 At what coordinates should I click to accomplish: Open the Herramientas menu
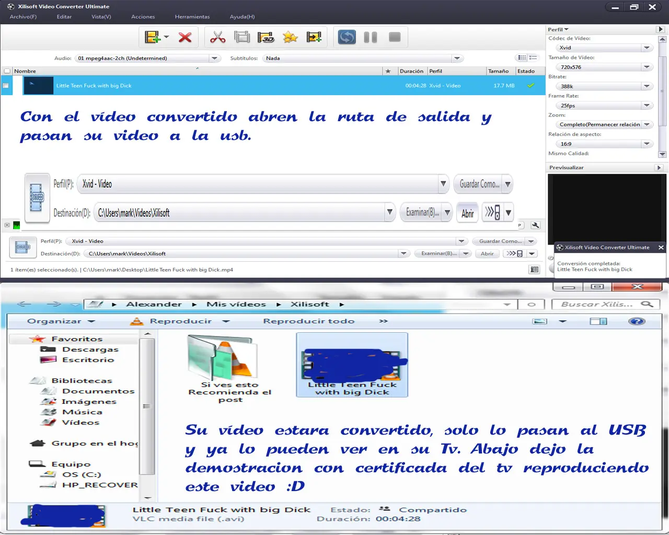click(x=192, y=17)
